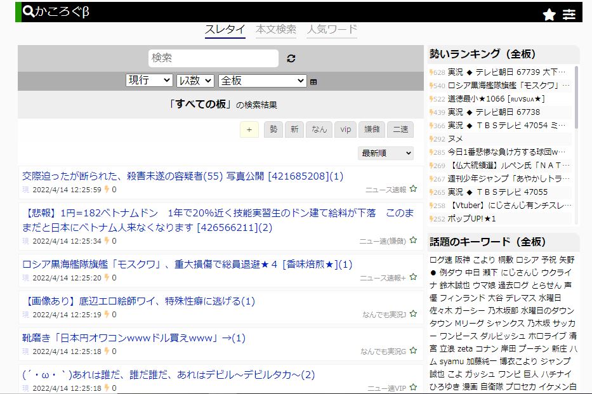Open ranking item ロシア黒海艦隊旗艦「モスクワ」
592x394 pixels.
508,86
